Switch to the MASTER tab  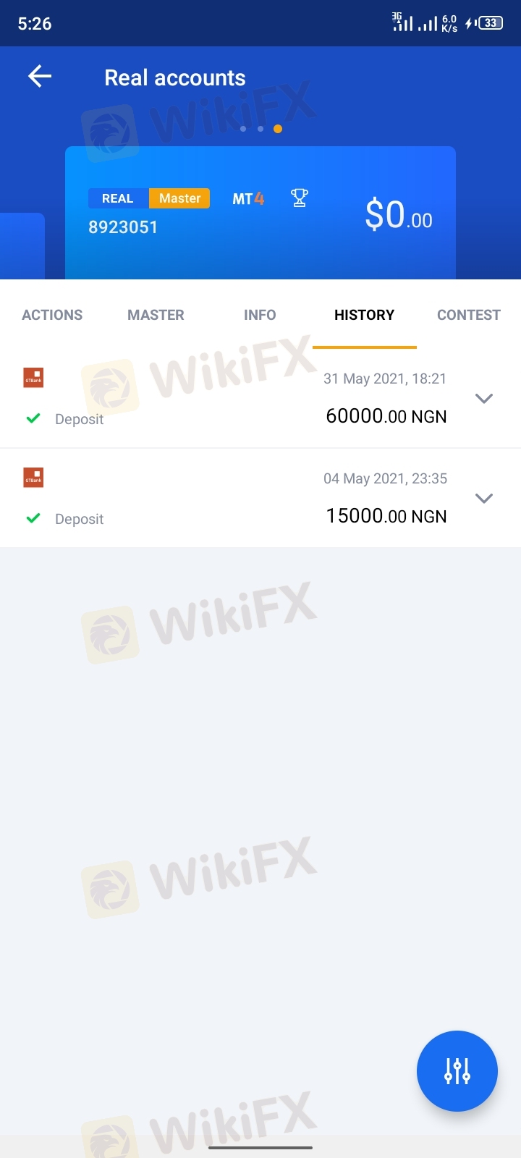coord(156,315)
